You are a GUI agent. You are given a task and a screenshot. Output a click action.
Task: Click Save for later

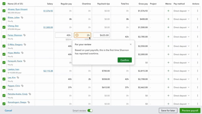tap(168, 111)
